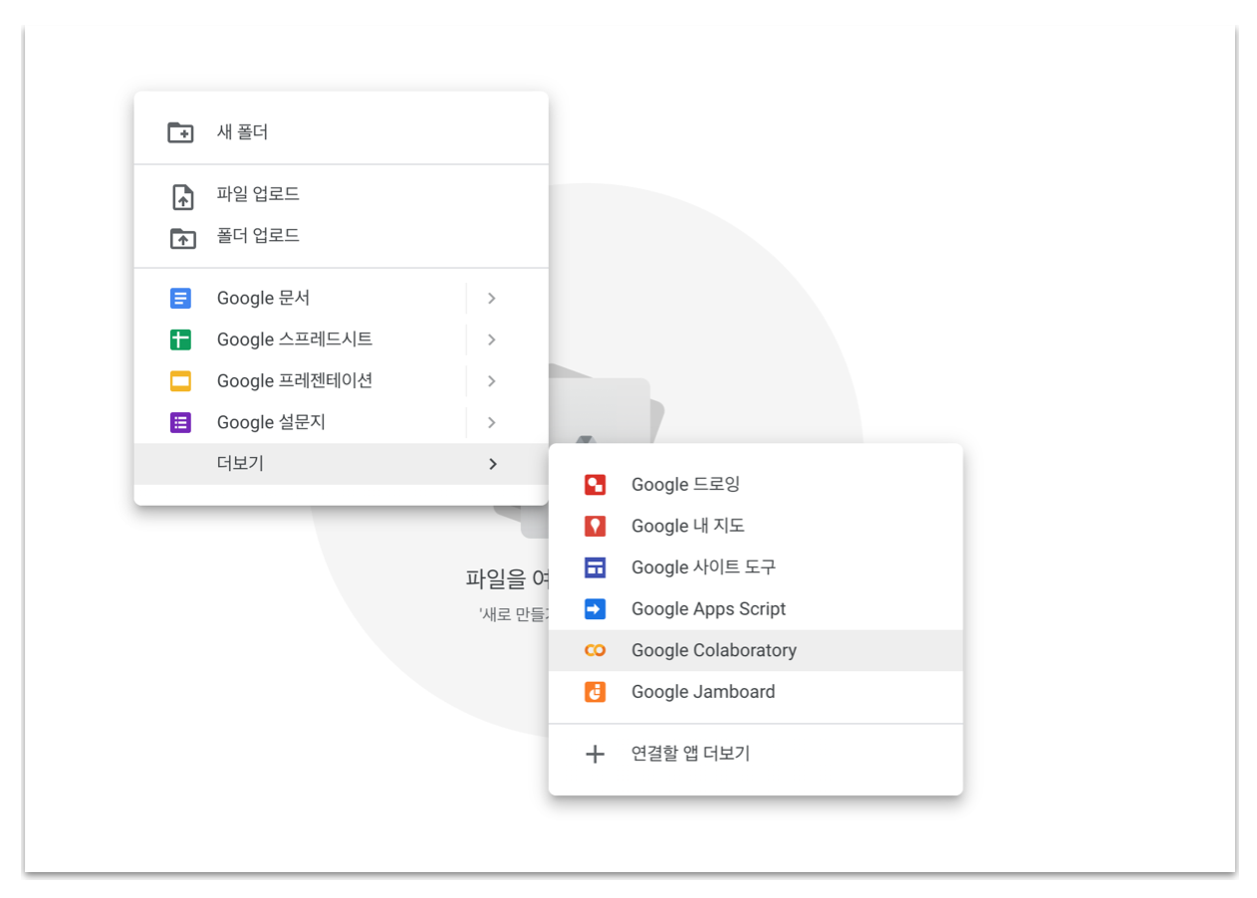The height and width of the screenshot is (898, 1257).
Task: Click the new folder icon
Action: 180,132
